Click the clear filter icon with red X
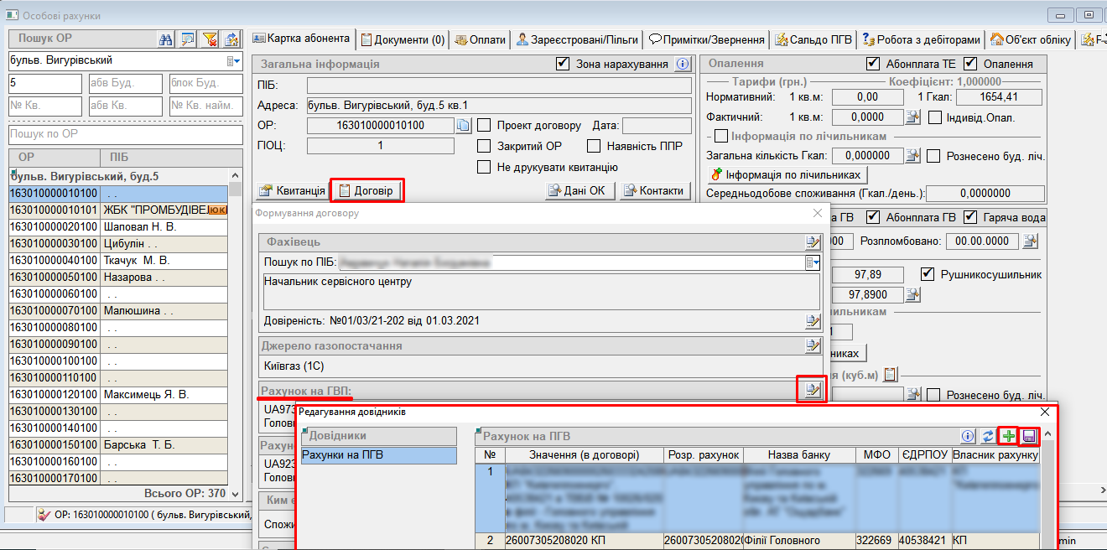The height and width of the screenshot is (550, 1107). point(210,39)
